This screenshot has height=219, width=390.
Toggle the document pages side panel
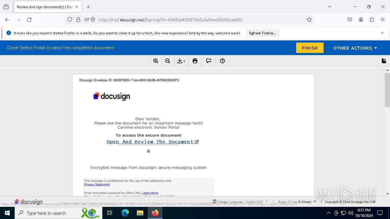[384, 61]
